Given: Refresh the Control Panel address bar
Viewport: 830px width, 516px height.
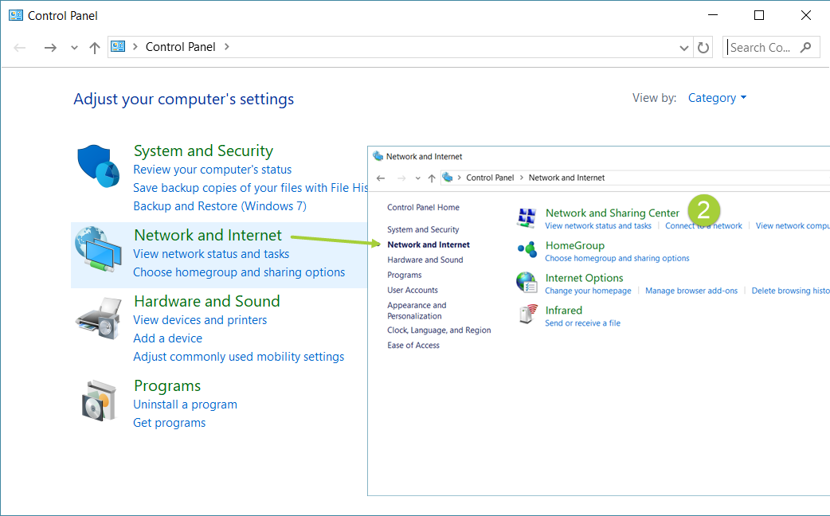Looking at the screenshot, I should pyautogui.click(x=703, y=48).
